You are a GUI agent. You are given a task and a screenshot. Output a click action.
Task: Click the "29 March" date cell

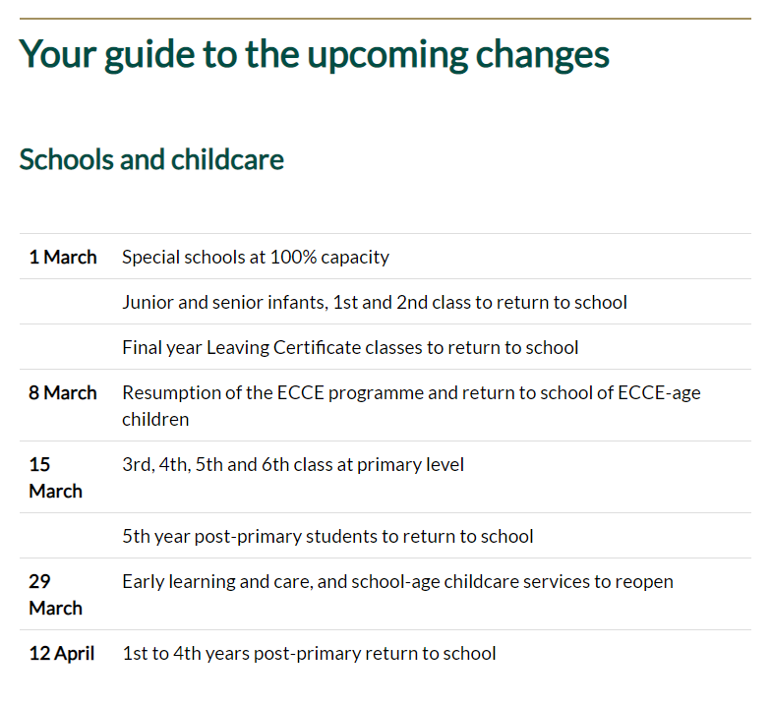click(x=55, y=594)
